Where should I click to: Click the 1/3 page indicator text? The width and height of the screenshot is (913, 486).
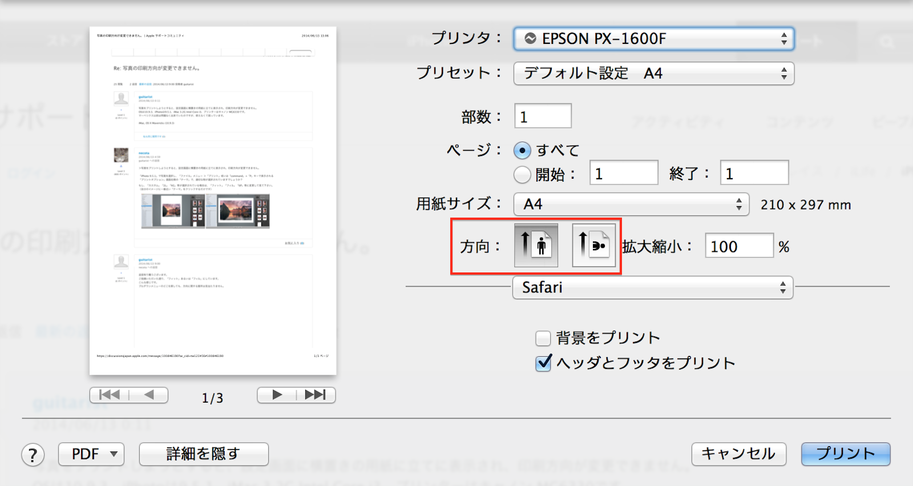[212, 398]
